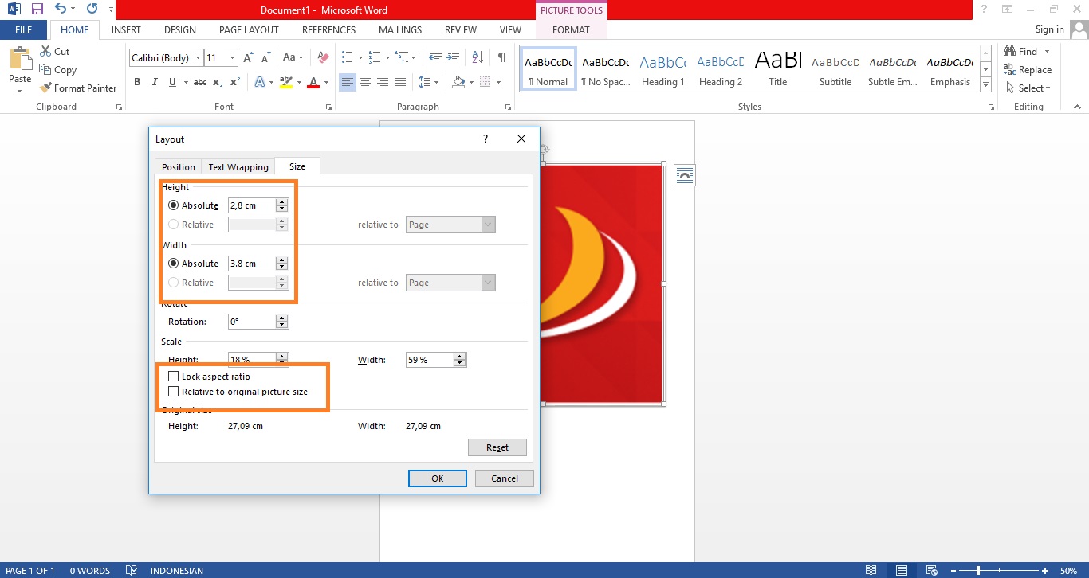
Task: Click the Rotation input field
Action: point(251,322)
